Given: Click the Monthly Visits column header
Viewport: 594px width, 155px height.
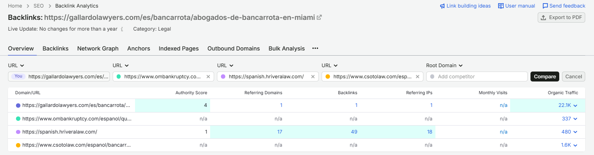Looking at the screenshot, I should (493, 93).
